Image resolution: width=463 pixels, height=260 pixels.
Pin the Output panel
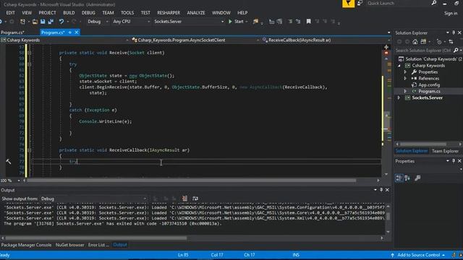point(381,190)
